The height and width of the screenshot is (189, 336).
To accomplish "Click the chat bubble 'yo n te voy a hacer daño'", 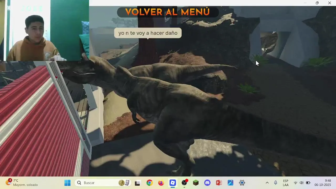I will (x=148, y=33).
